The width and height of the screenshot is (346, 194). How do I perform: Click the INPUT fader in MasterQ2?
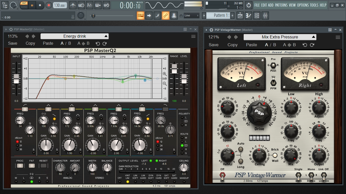tap(16, 79)
